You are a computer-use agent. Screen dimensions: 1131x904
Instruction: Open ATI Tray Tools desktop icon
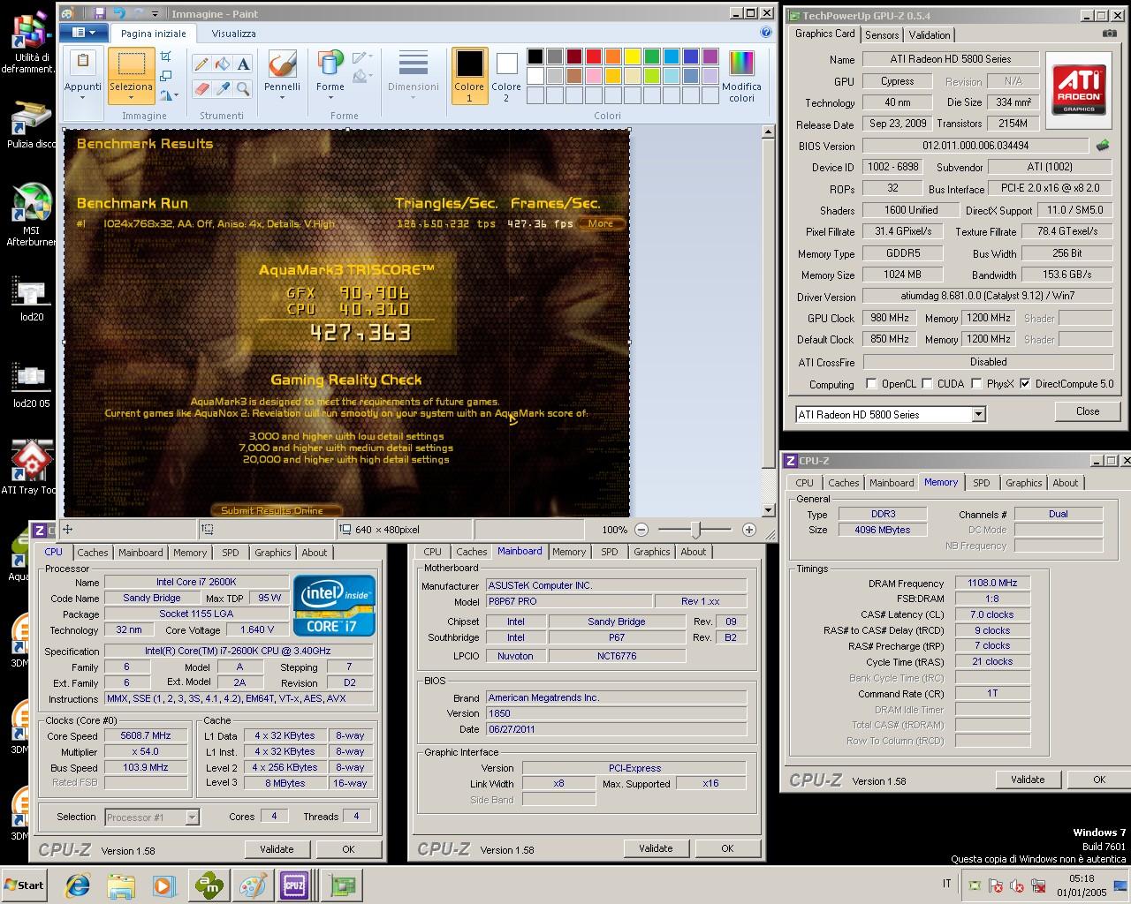pos(31,468)
